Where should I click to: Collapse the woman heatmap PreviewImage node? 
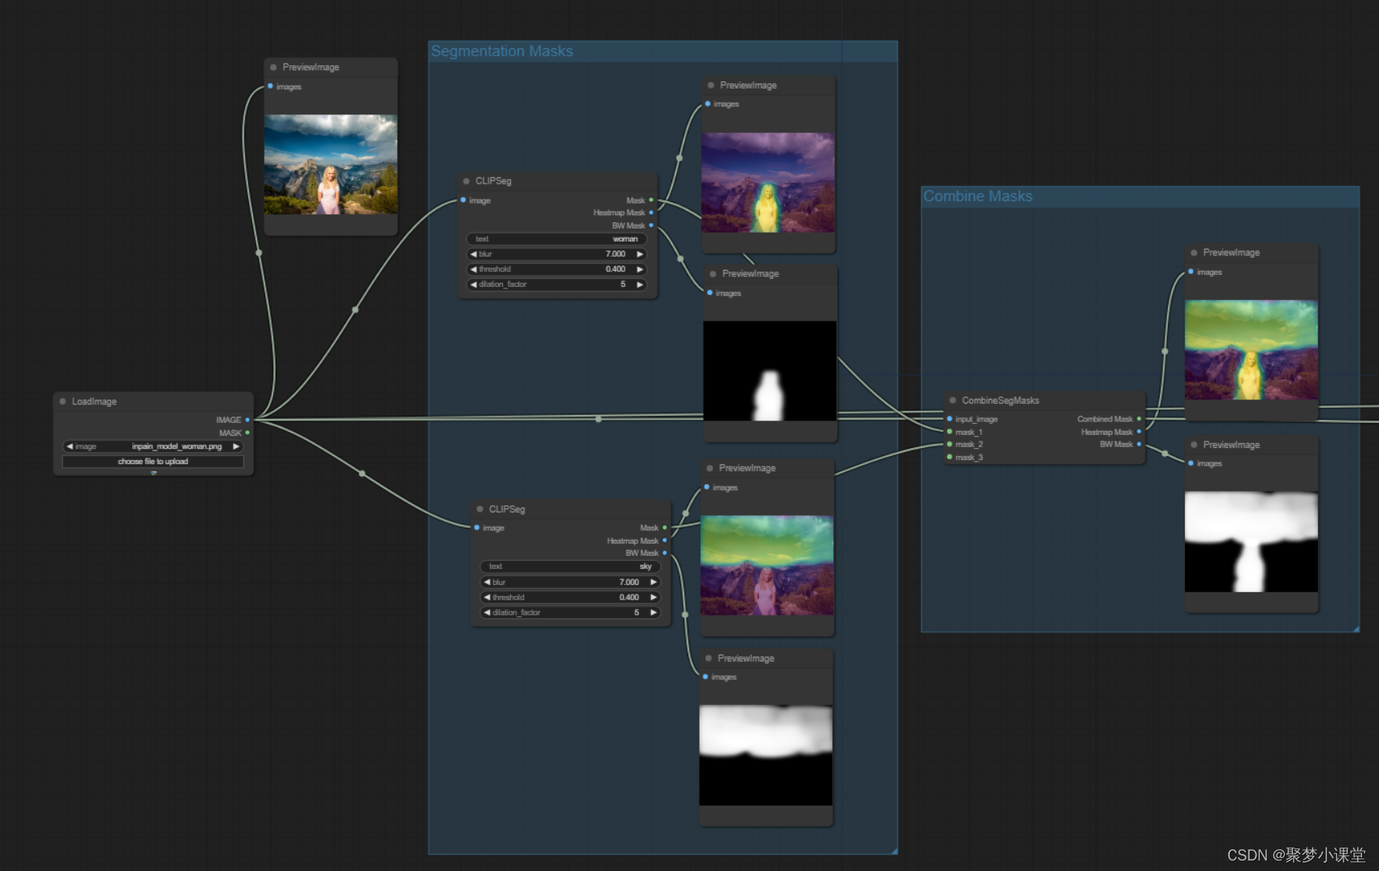711,85
